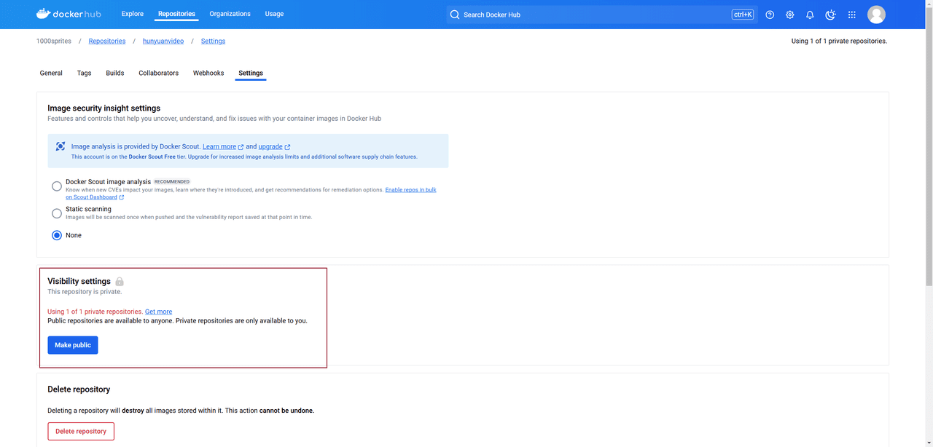This screenshot has height=447, width=933.
Task: Open the Organizations menu in top navigation
Action: click(x=230, y=14)
